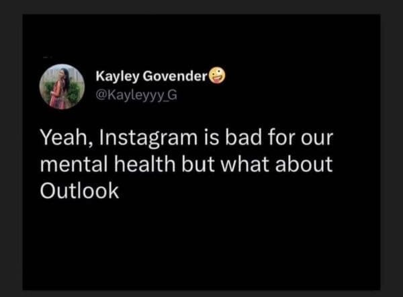Image resolution: width=403 pixels, height=297 pixels.
Task: Select the @Kayleyyy_G handle
Action: (136, 95)
